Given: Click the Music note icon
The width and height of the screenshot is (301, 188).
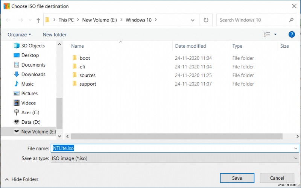Looking at the screenshot, I should [x=17, y=83].
